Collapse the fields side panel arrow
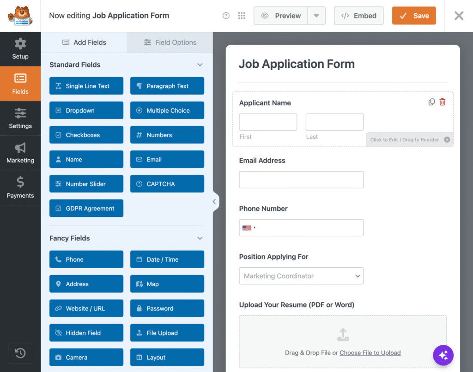This screenshot has width=473, height=372. coord(214,201)
